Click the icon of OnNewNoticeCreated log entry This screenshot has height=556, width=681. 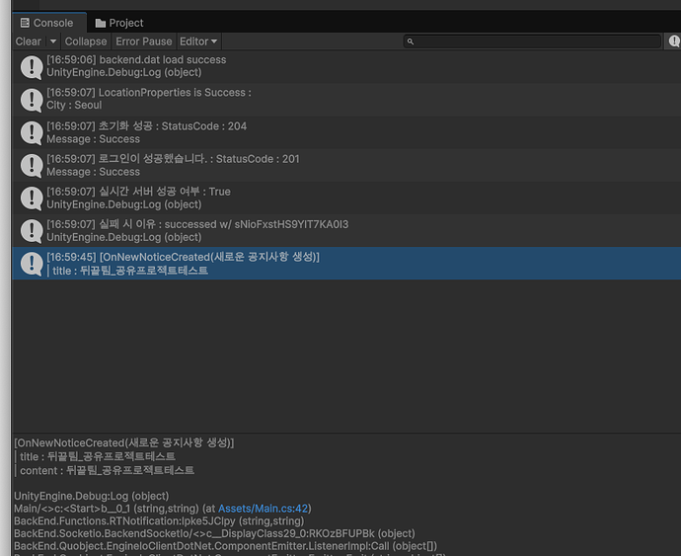pyautogui.click(x=30, y=264)
